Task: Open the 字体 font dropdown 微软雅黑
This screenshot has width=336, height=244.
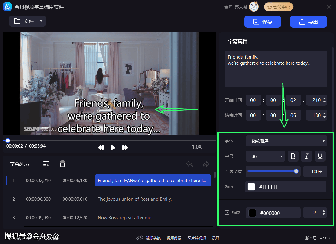Action: pos(287,141)
